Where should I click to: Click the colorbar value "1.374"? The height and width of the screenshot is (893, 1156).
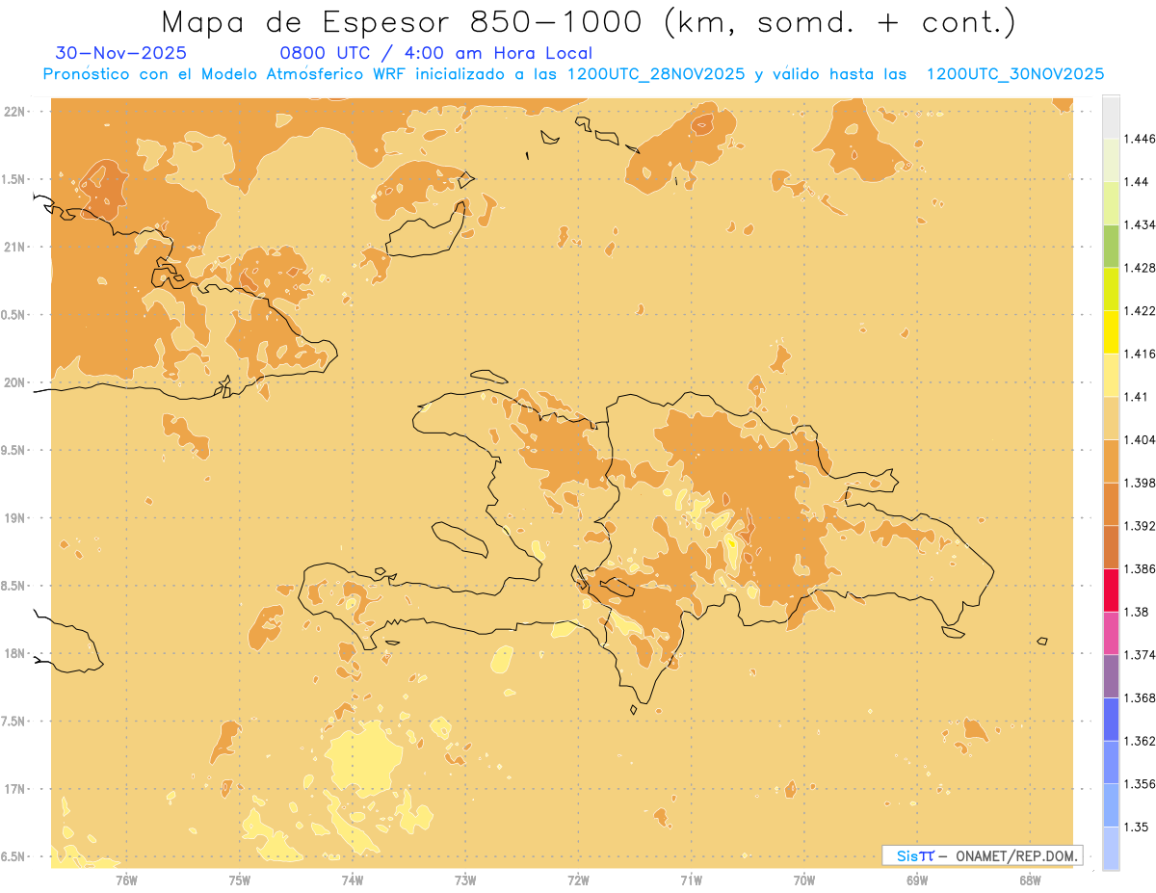(x=1140, y=655)
